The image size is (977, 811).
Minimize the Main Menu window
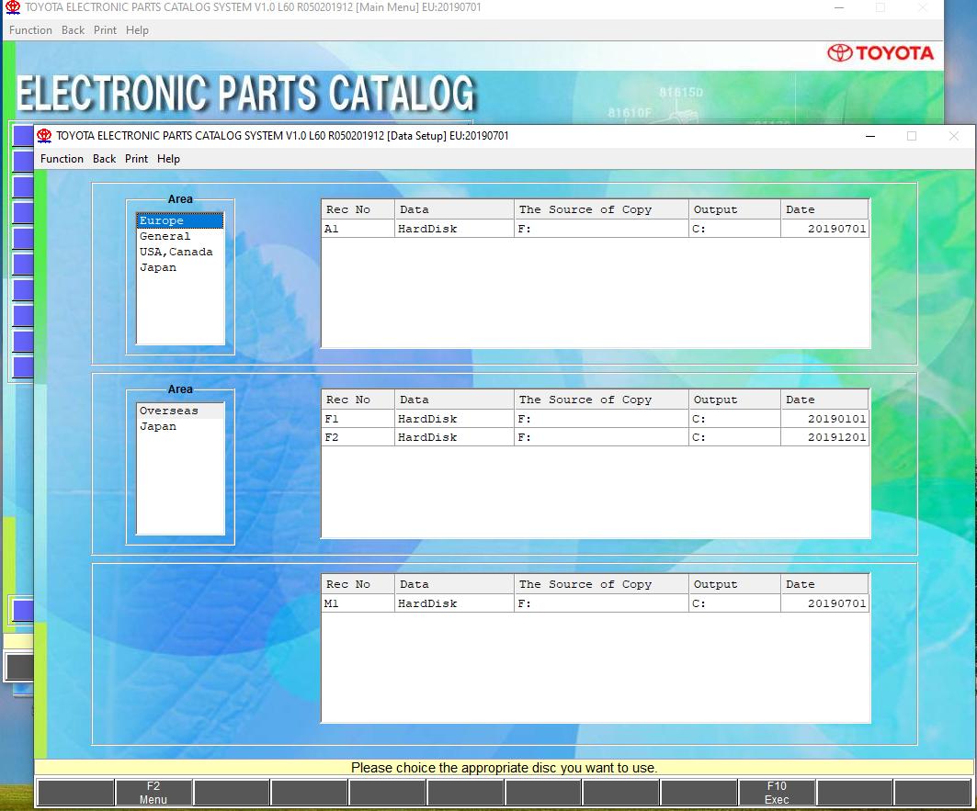(839, 7)
